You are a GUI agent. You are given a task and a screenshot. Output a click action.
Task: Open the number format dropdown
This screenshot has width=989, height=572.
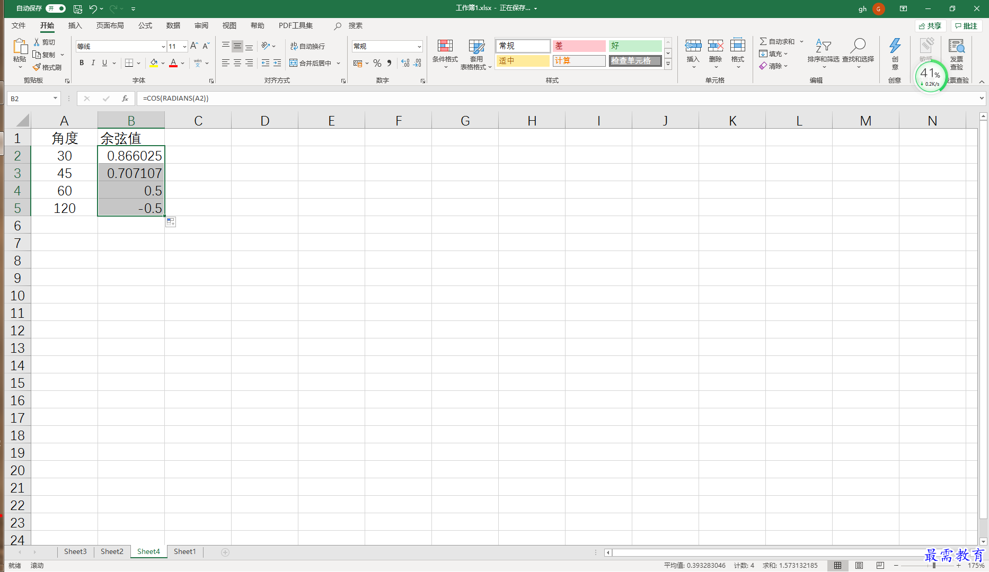(419, 47)
